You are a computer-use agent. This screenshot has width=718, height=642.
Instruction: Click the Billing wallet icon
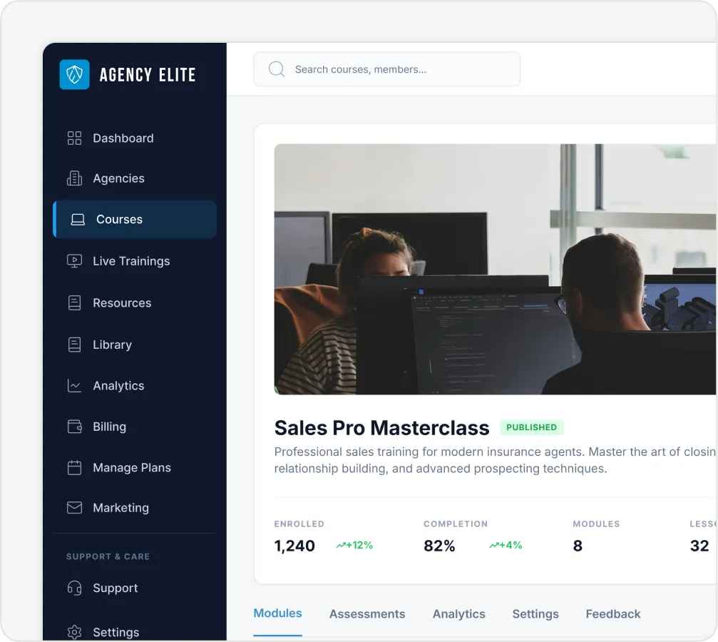(x=74, y=427)
